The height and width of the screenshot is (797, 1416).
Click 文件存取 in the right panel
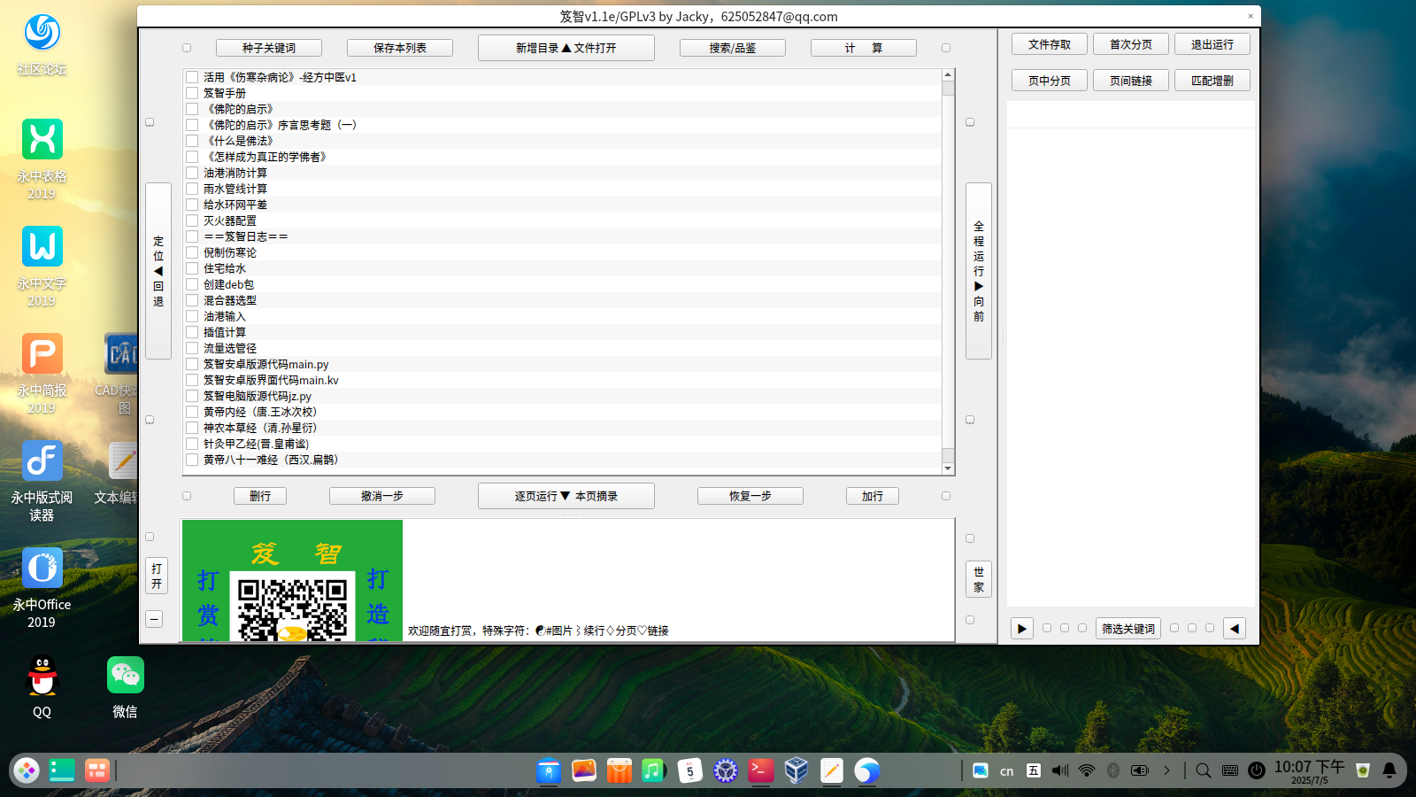(1050, 44)
